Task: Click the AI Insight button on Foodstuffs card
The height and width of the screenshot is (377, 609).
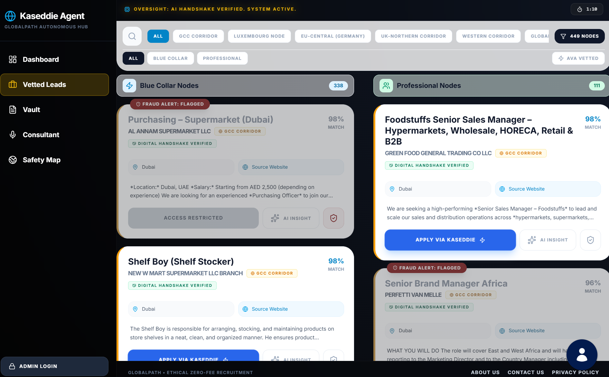Action: [548, 240]
